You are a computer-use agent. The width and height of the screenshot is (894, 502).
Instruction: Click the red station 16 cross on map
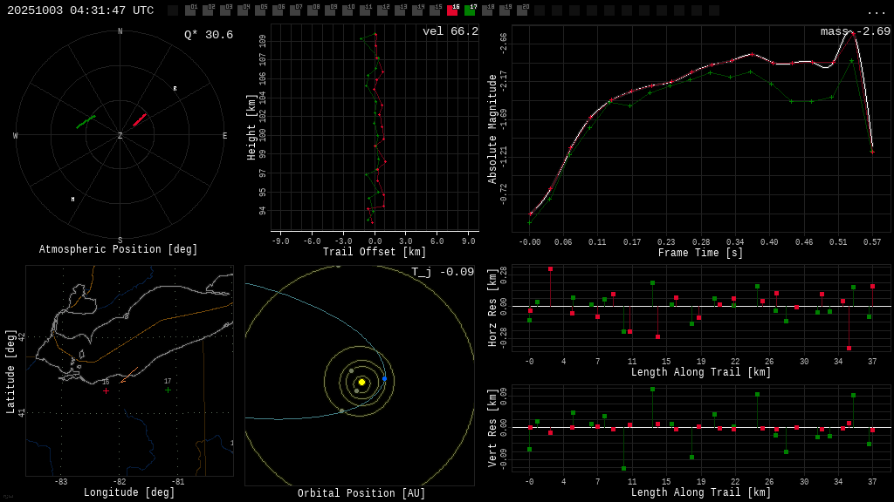pos(106,390)
